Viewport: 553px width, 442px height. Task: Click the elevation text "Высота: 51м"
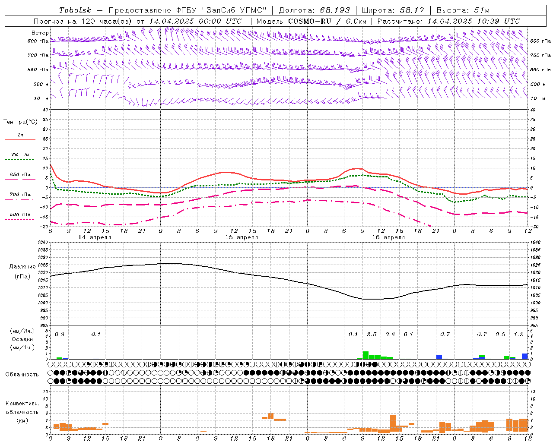pos(463,10)
